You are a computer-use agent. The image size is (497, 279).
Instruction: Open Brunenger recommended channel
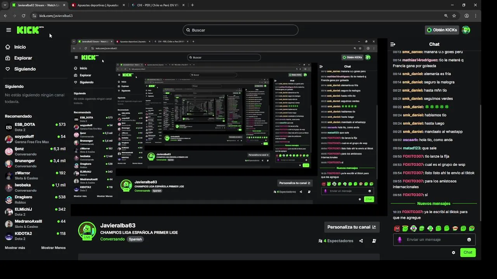[x=35, y=163]
